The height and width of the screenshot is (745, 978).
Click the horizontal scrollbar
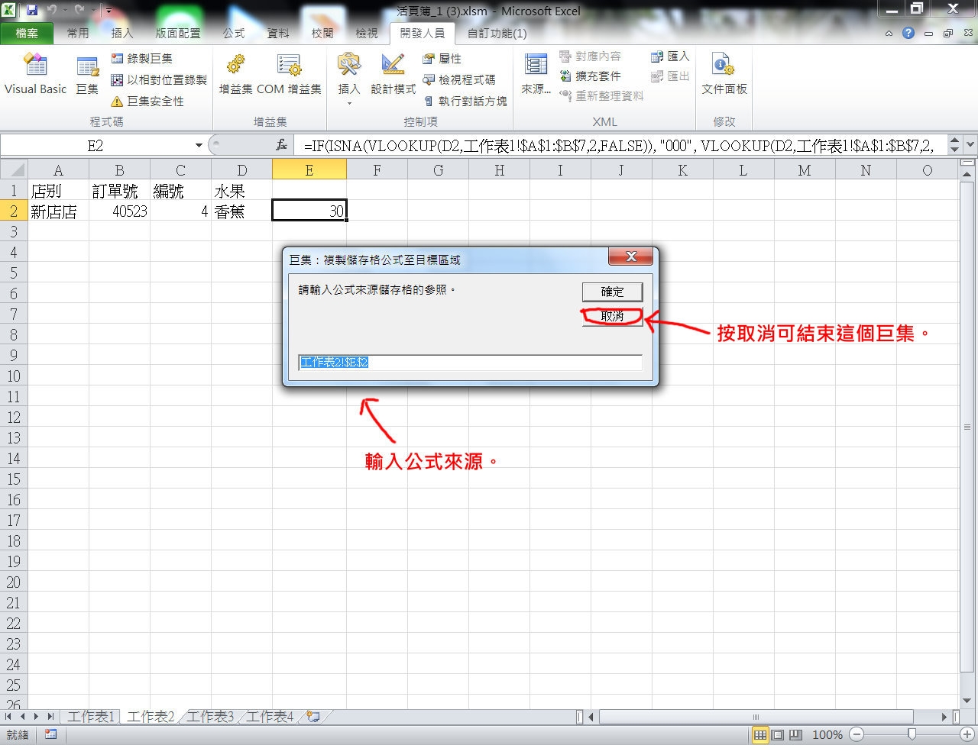click(x=756, y=717)
